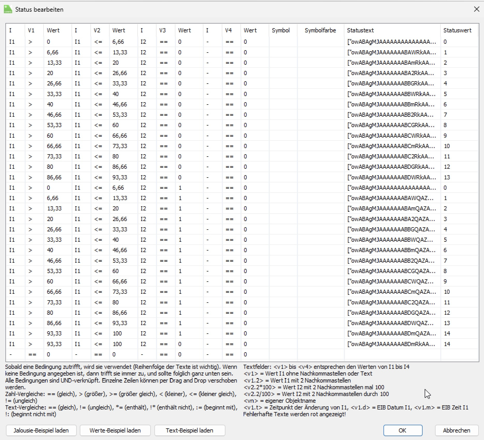The width and height of the screenshot is (484, 440).
Task: Click the Symbolfarbe column header
Action: pyautogui.click(x=320, y=30)
